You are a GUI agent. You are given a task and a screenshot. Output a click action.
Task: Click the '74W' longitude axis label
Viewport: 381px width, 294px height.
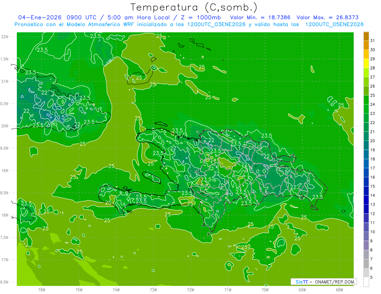[116, 290]
